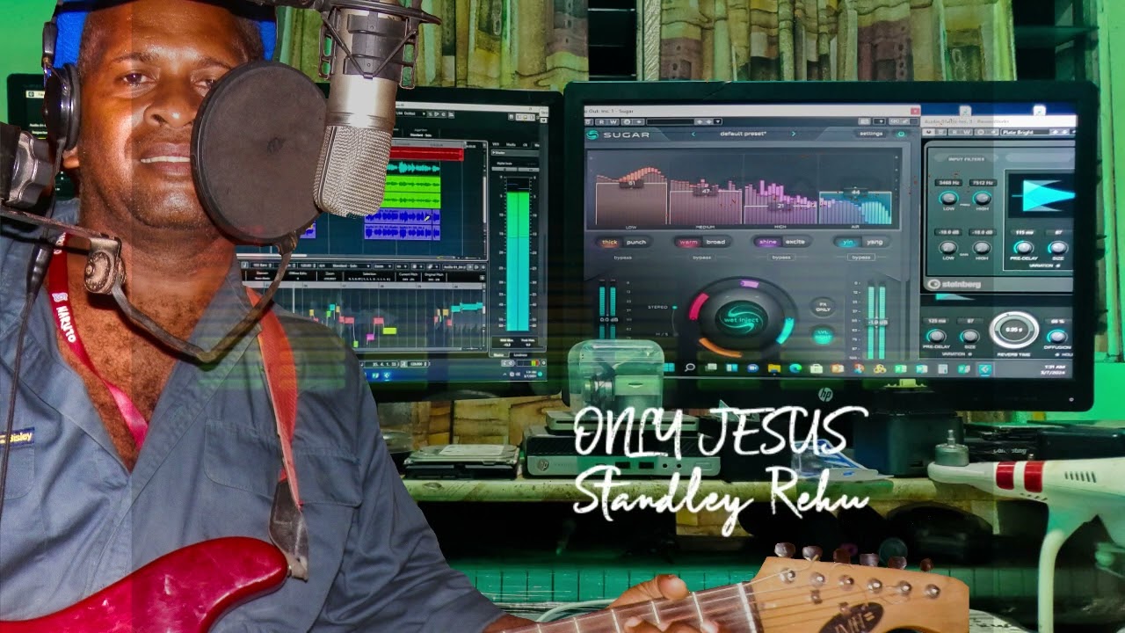Go to next preset arrow in Sugar
Viewport: 1125px width, 633px height.
tap(793, 134)
